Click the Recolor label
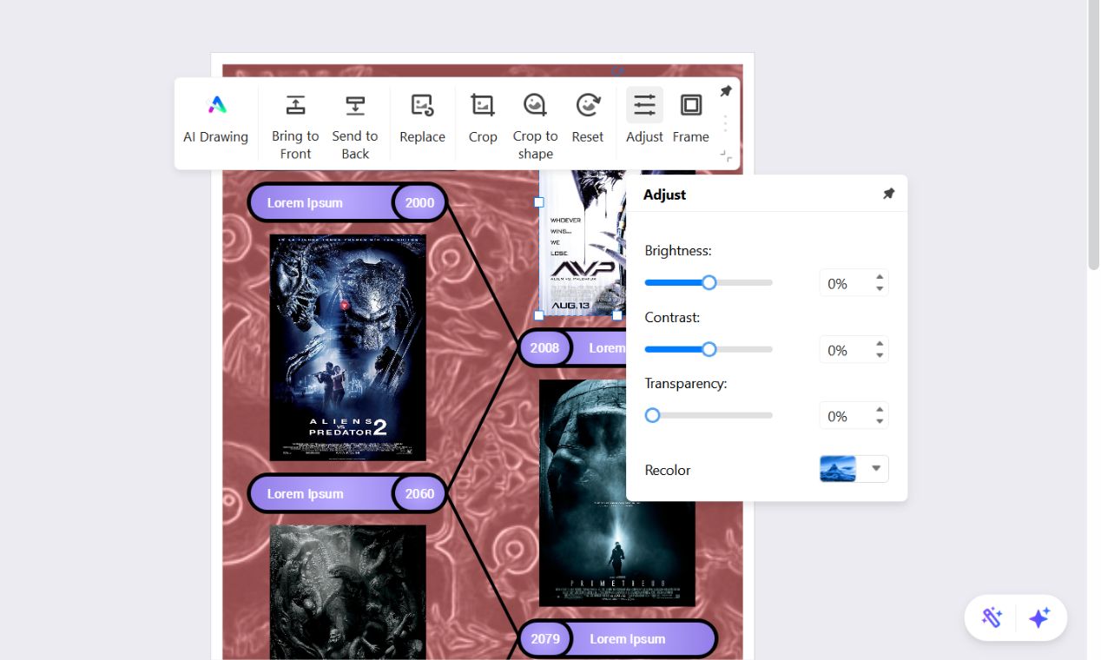 668,470
